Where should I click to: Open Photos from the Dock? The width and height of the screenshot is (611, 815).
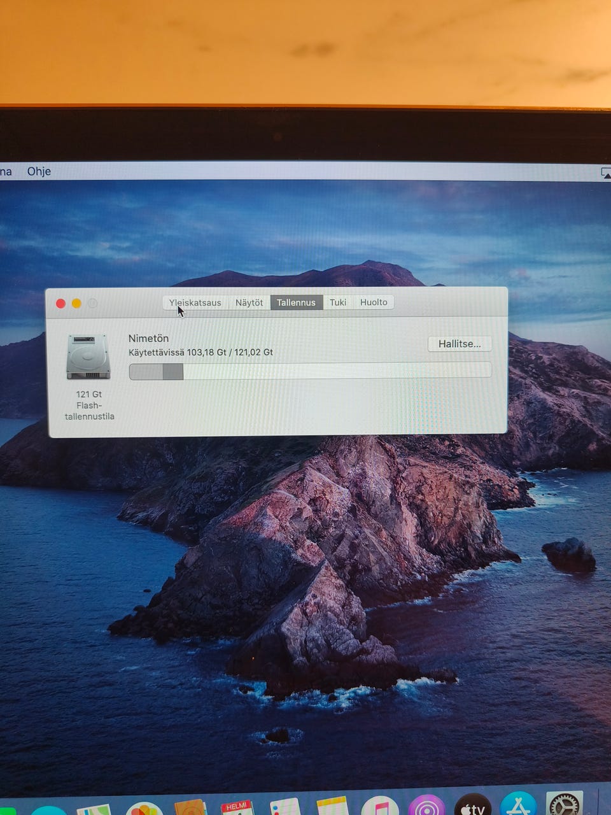144,808
